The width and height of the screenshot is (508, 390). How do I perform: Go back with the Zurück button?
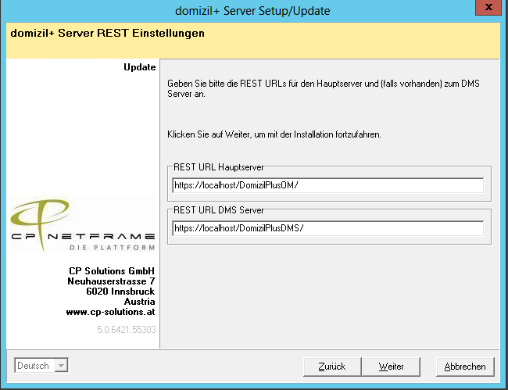pyautogui.click(x=332, y=367)
